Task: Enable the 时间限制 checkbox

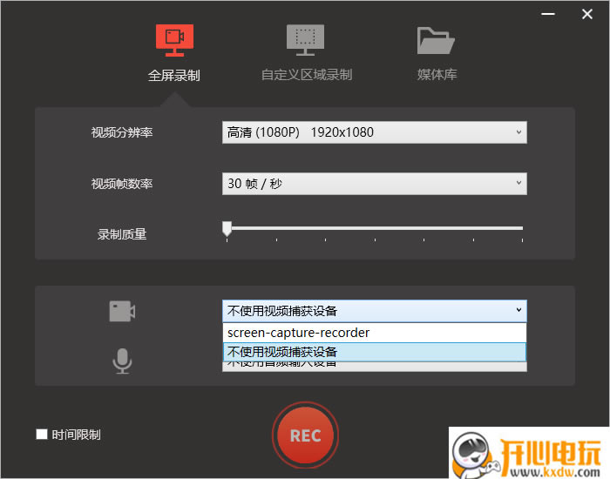Action: (x=42, y=434)
